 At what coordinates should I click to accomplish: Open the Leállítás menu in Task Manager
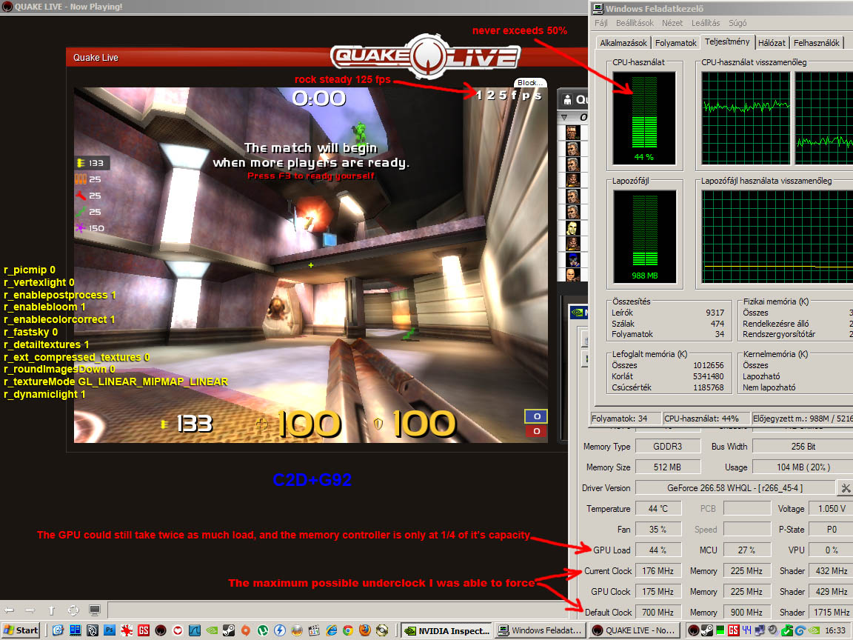[706, 23]
